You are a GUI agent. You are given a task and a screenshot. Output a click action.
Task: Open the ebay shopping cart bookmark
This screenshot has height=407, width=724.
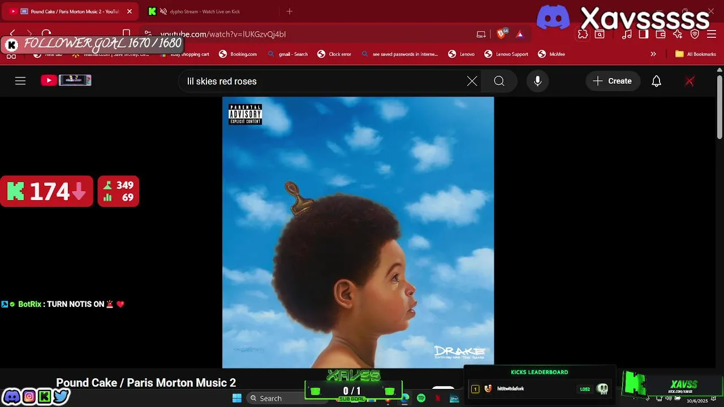tap(184, 54)
